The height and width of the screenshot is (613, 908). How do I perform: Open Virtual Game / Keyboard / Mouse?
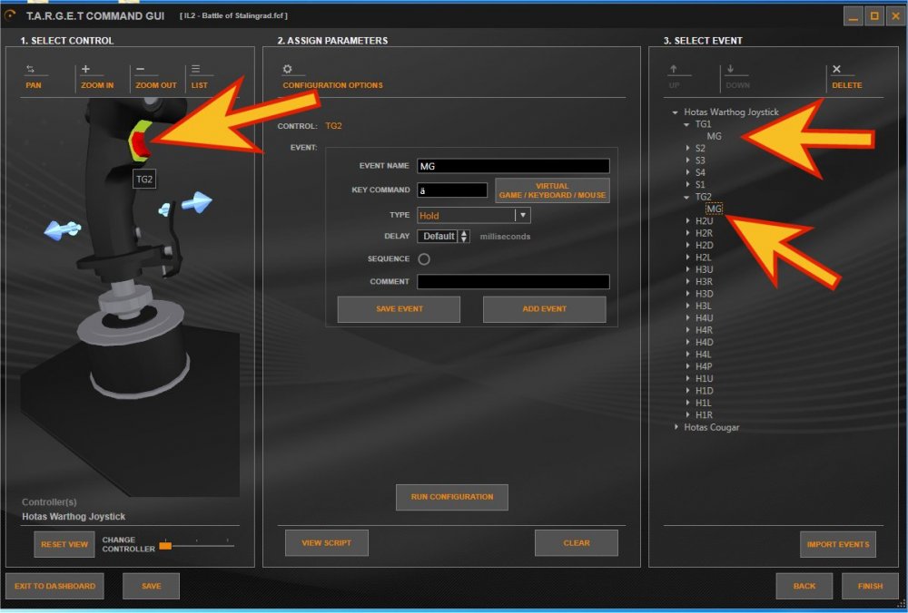pos(552,190)
